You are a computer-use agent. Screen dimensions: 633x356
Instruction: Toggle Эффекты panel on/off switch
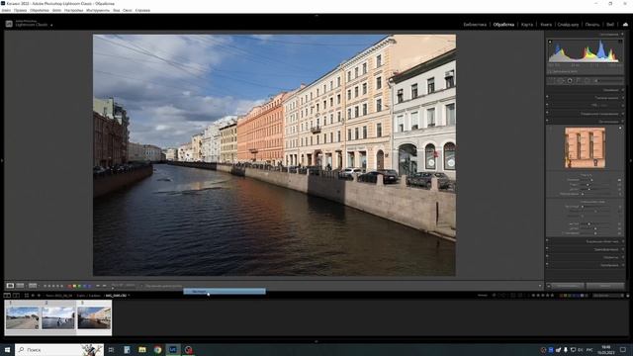(x=547, y=257)
